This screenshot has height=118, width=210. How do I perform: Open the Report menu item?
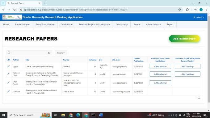point(170,24)
